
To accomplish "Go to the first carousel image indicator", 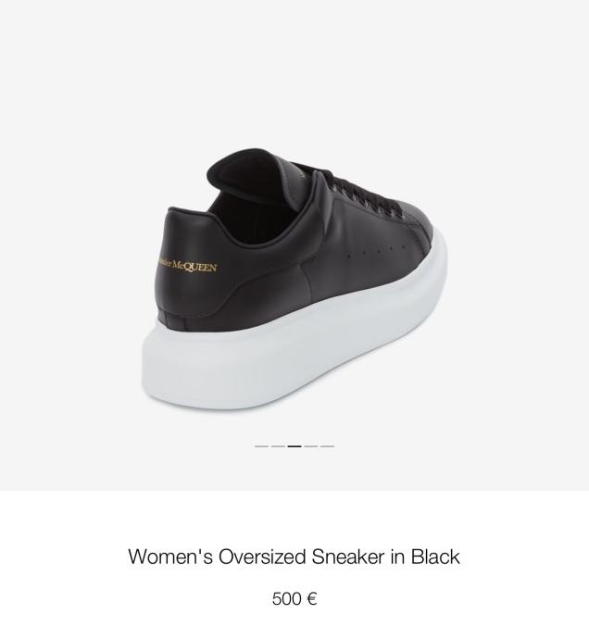I will [x=261, y=446].
